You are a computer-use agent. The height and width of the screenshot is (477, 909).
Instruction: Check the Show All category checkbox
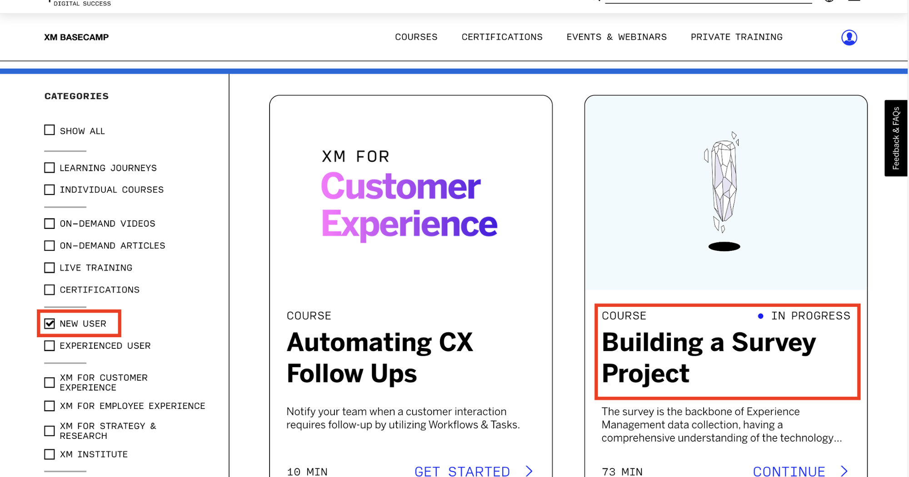tap(50, 130)
